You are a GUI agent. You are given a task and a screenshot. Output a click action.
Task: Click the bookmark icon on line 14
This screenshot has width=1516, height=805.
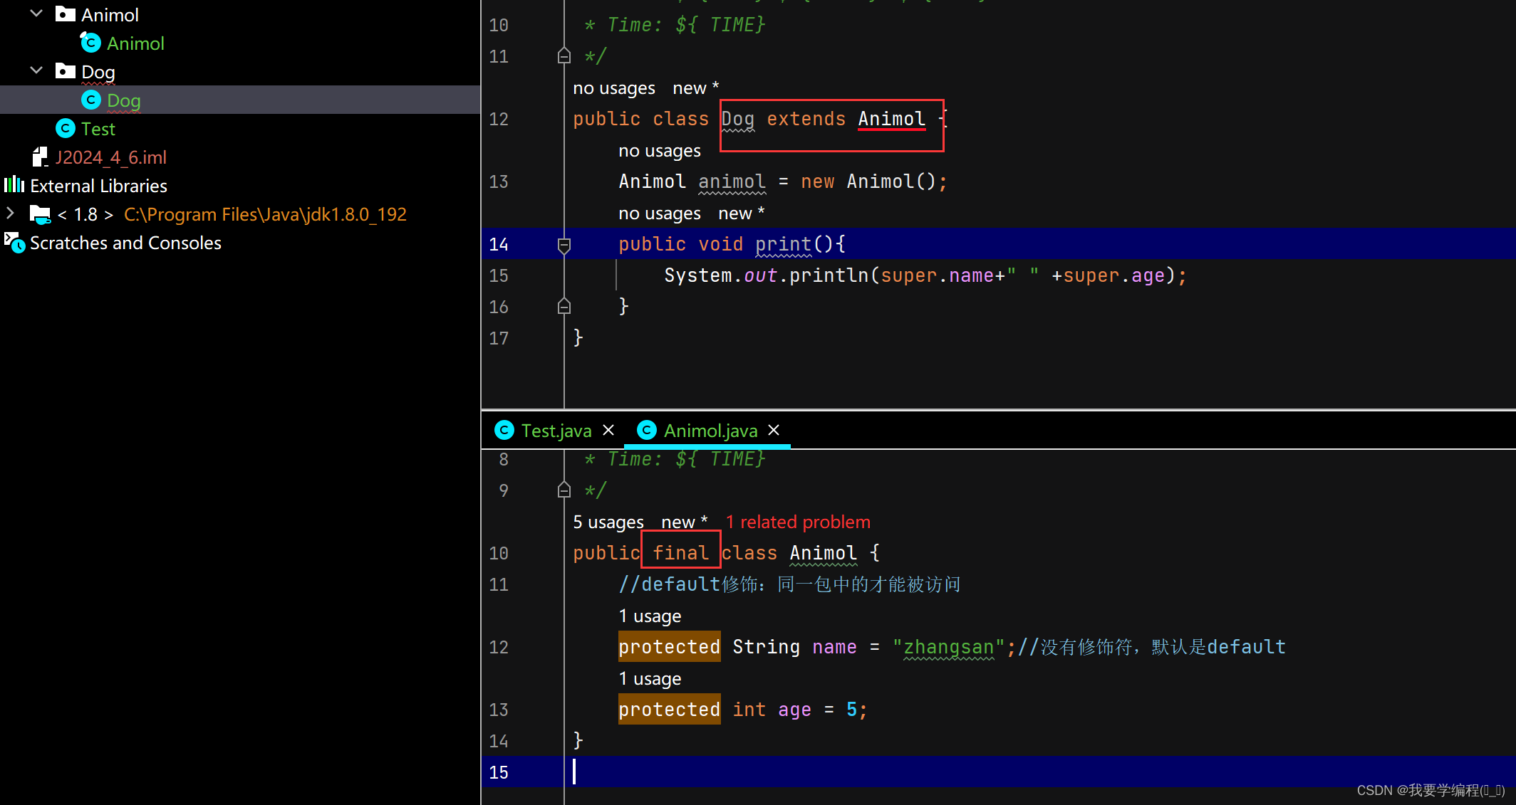point(564,244)
